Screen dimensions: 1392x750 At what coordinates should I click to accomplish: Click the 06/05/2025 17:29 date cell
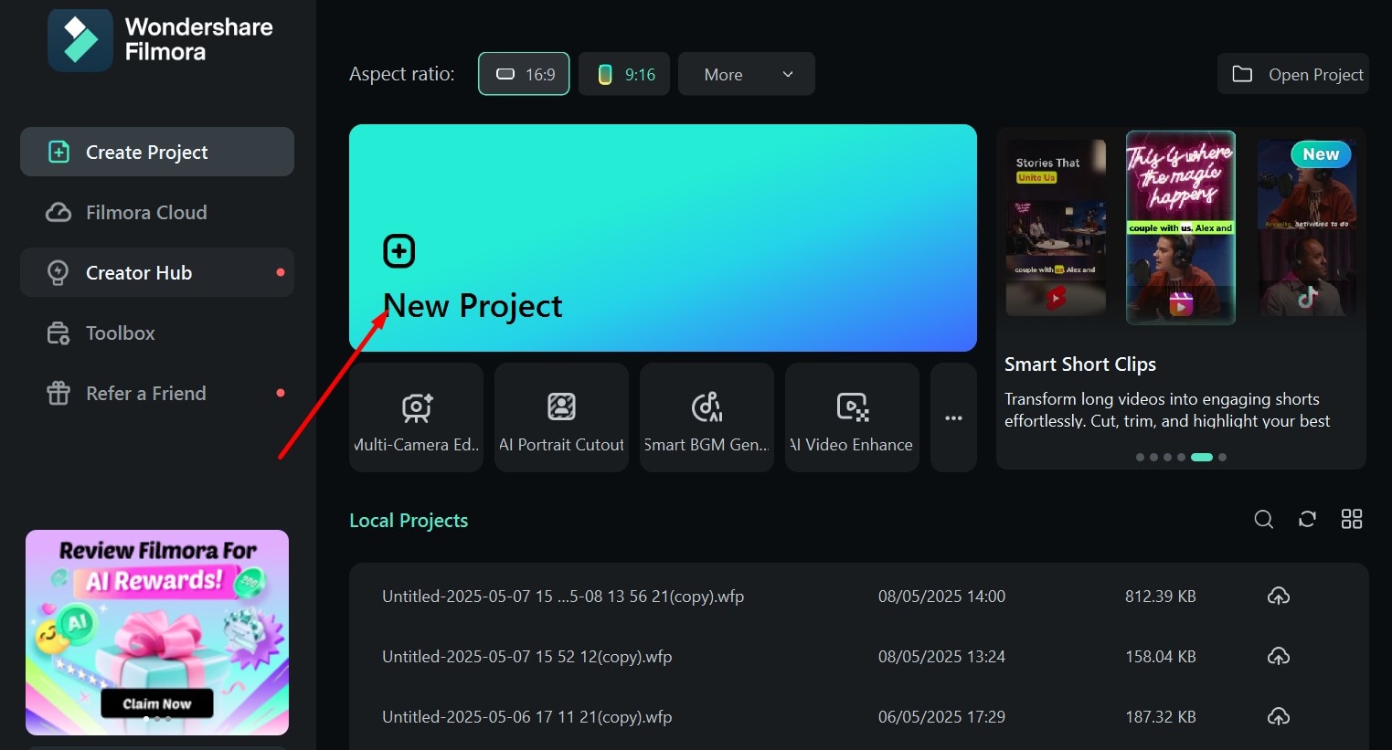[x=941, y=717]
